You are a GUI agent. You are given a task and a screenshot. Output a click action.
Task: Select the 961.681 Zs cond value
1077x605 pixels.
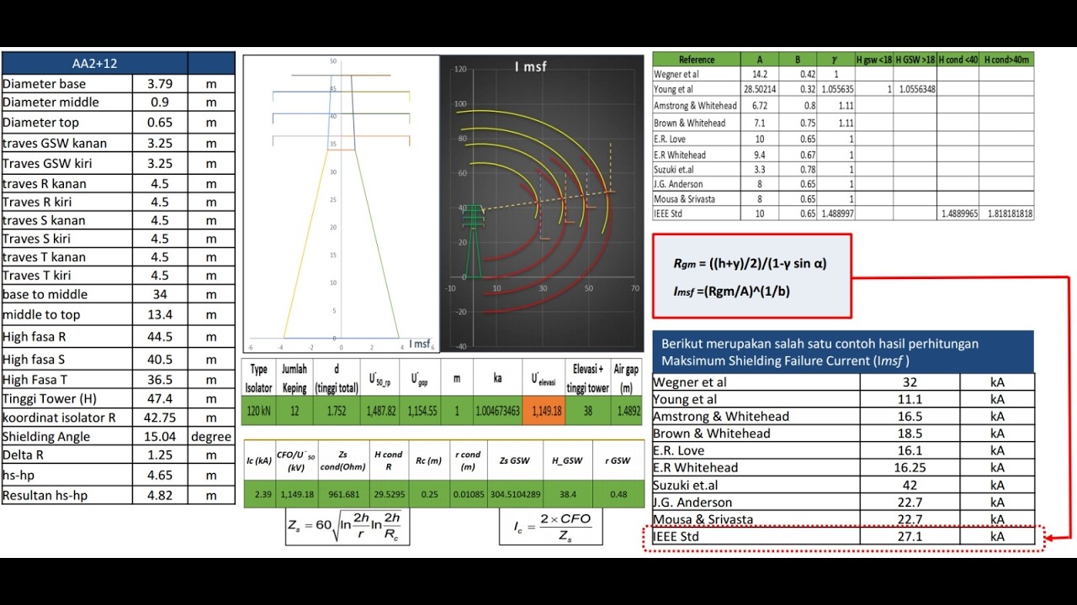[x=344, y=493]
